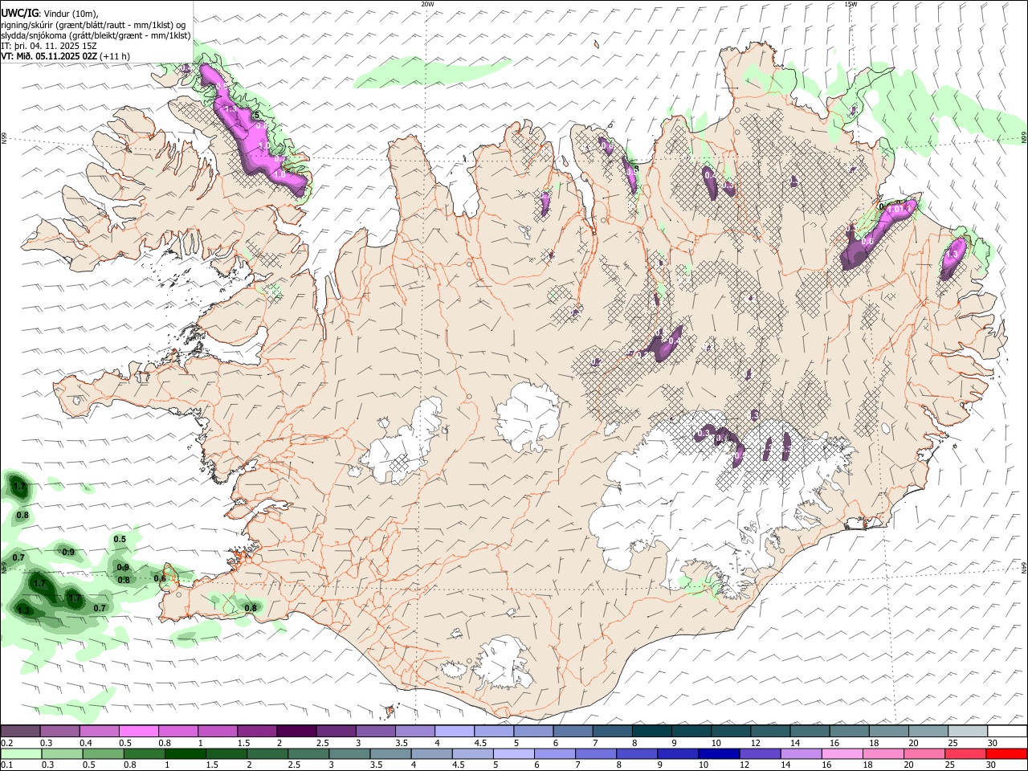
Task: Click the 0.3 snow value on Vatnajökull glacier
Action: 703,433
